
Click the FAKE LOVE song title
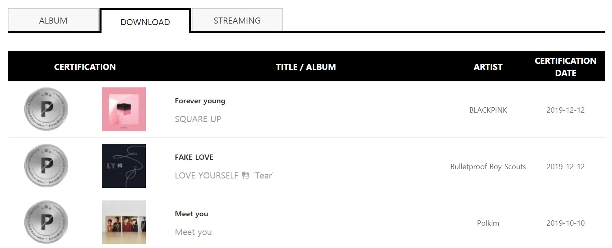pos(194,157)
